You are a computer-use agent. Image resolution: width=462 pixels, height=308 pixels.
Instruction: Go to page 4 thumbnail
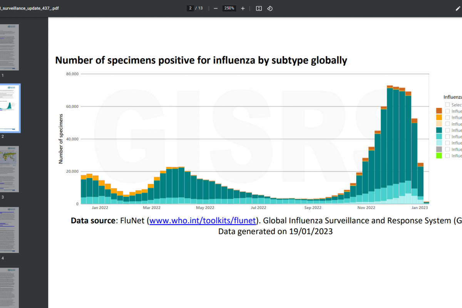click(x=9, y=230)
